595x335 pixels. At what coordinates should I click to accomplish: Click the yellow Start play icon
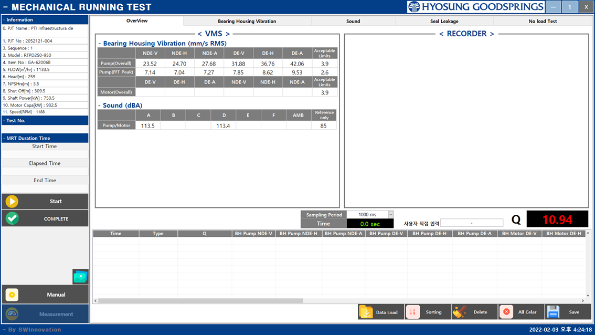12,202
